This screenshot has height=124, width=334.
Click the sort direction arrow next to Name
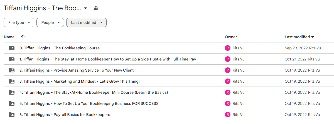23,37
